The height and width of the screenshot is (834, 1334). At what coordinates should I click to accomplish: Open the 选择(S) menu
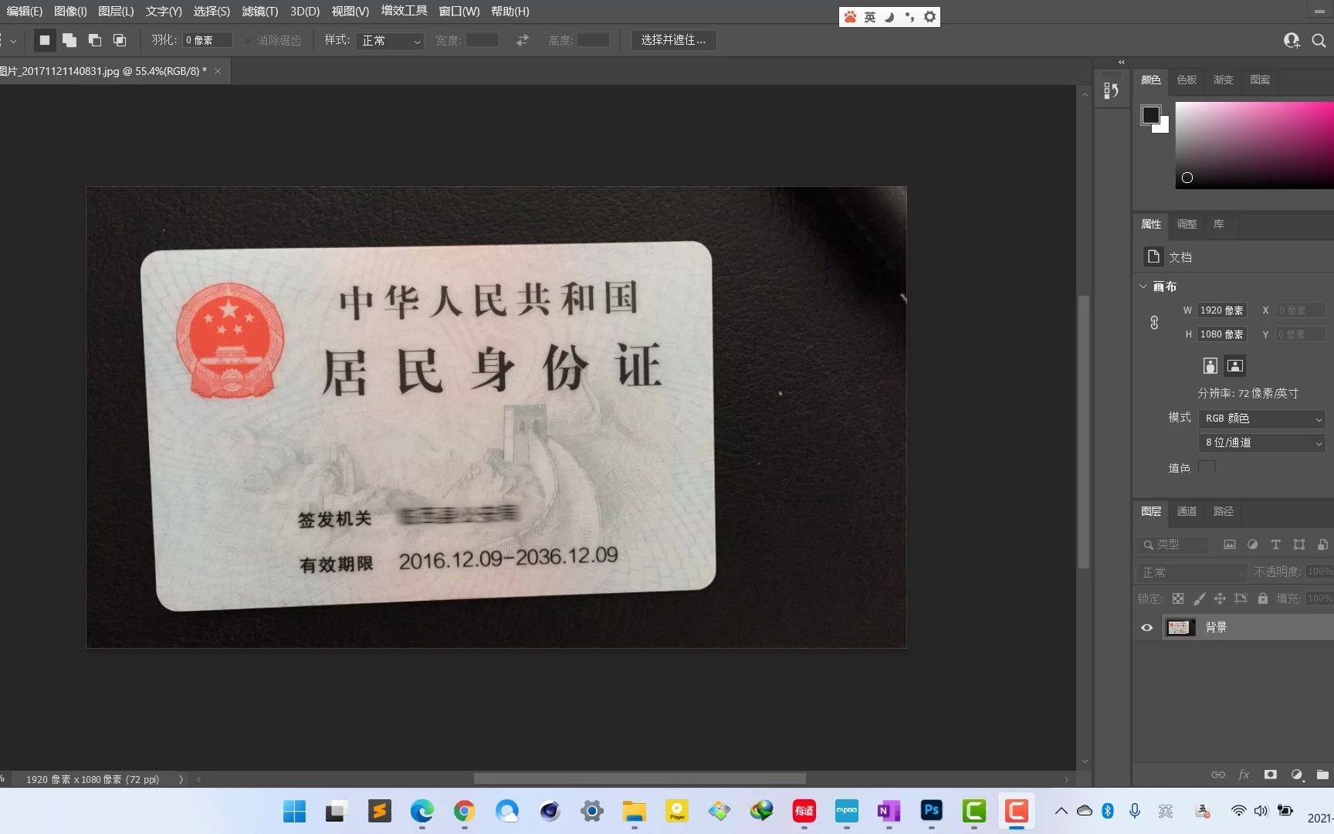pyautogui.click(x=212, y=11)
